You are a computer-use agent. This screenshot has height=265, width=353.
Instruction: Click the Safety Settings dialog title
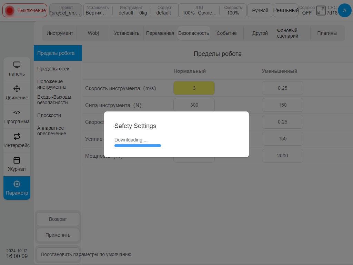pyautogui.click(x=135, y=126)
